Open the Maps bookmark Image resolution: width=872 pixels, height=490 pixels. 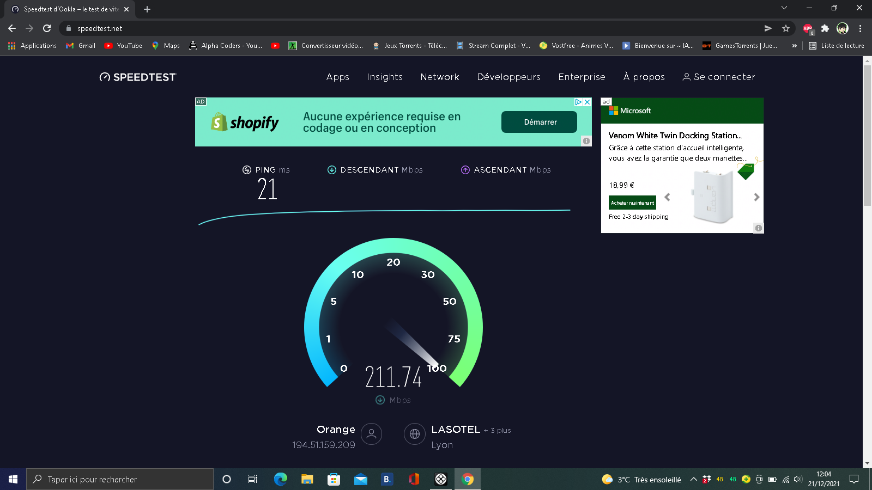[x=166, y=46]
